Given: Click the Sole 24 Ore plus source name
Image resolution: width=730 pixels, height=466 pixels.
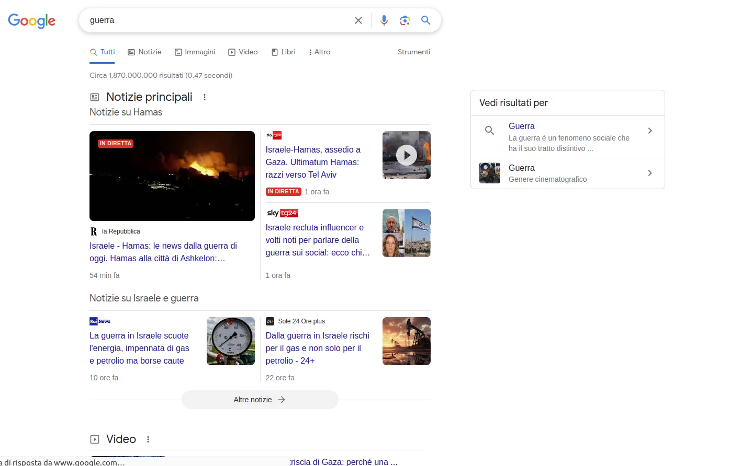Looking at the screenshot, I should (x=301, y=321).
